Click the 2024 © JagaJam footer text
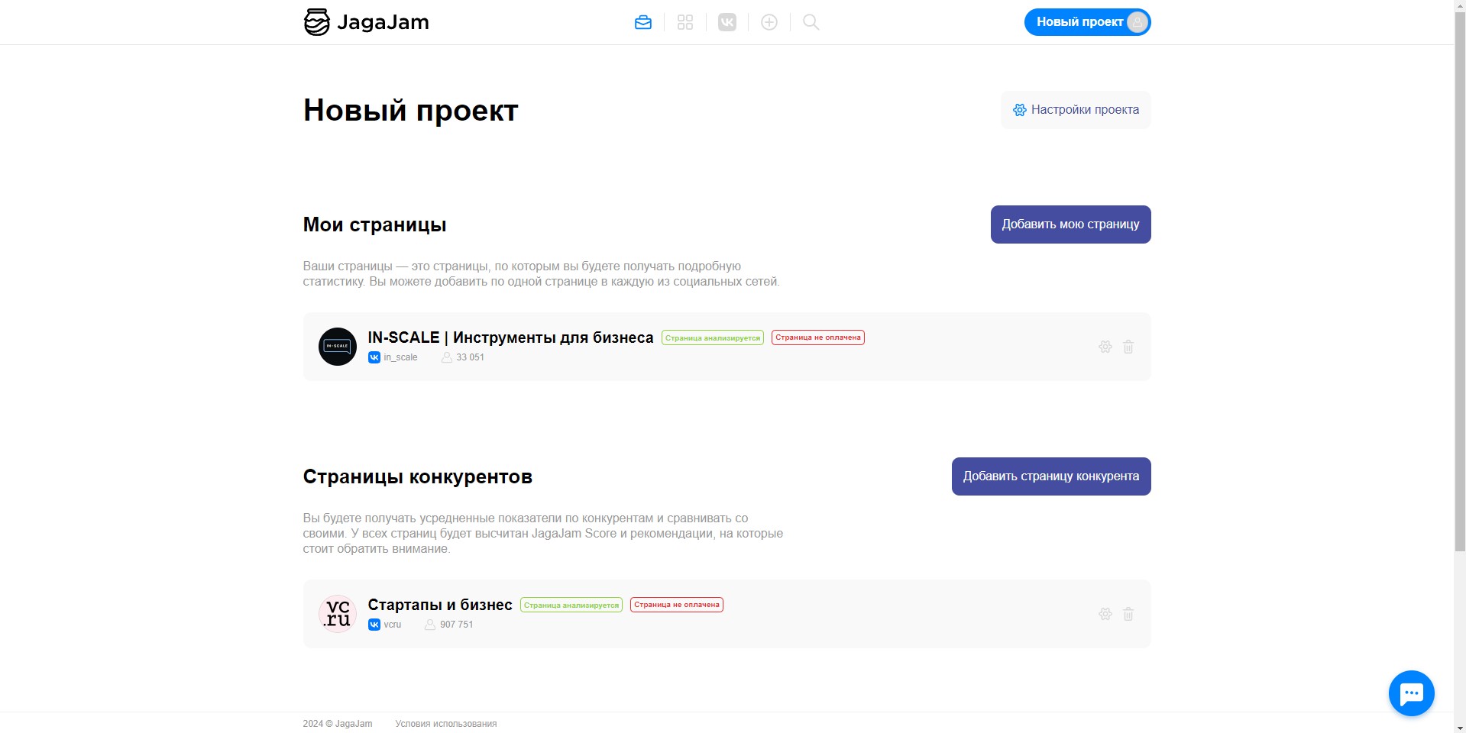 point(338,724)
